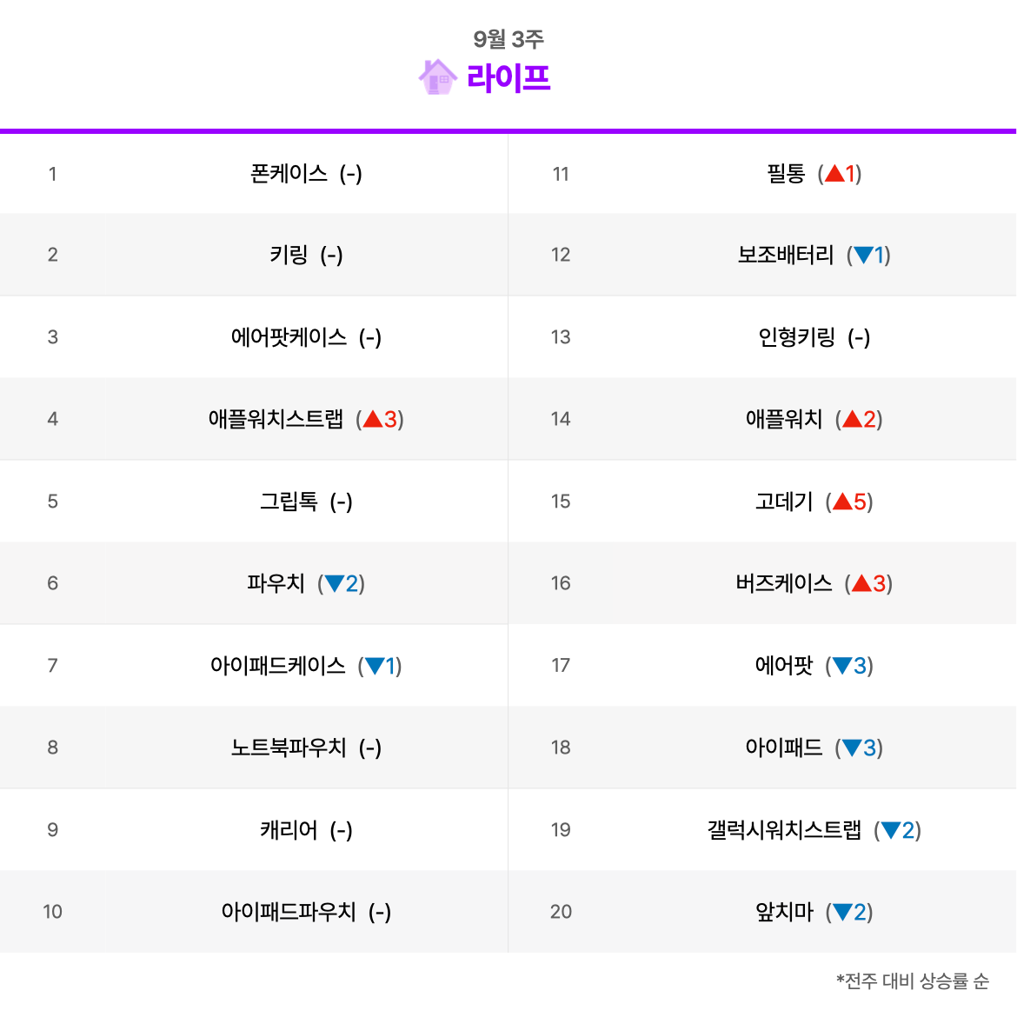Image resolution: width=1017 pixels, height=1017 pixels.
Task: Click the blue down arrow next to 갤럭시워치스트랩
Action: pos(891,830)
